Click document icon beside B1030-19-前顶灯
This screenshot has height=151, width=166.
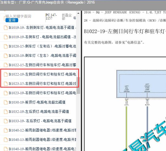[x=6, y=102]
